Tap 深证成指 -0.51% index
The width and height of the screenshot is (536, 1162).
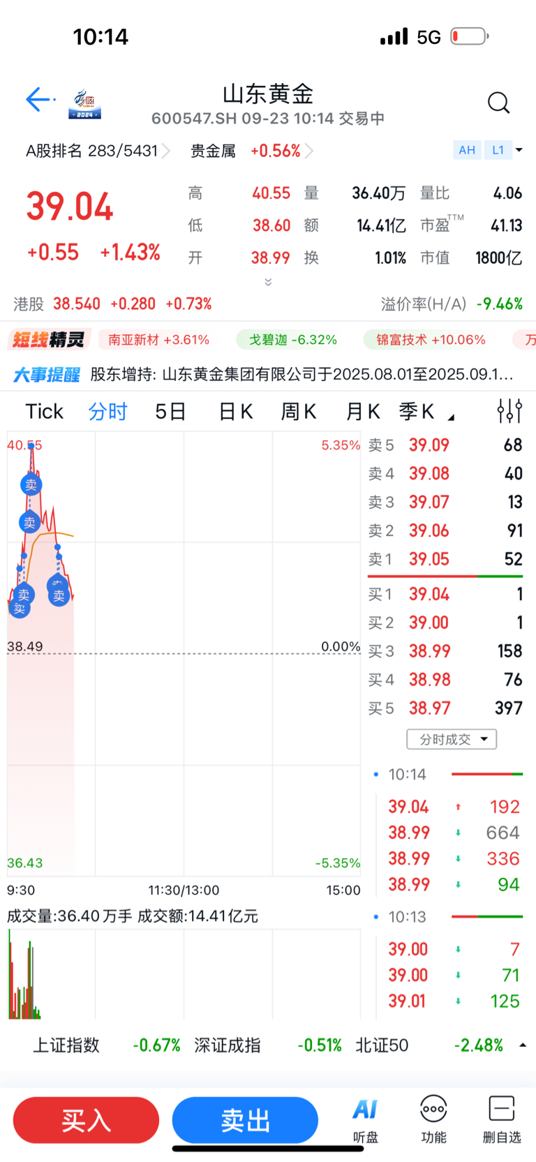[268, 1045]
